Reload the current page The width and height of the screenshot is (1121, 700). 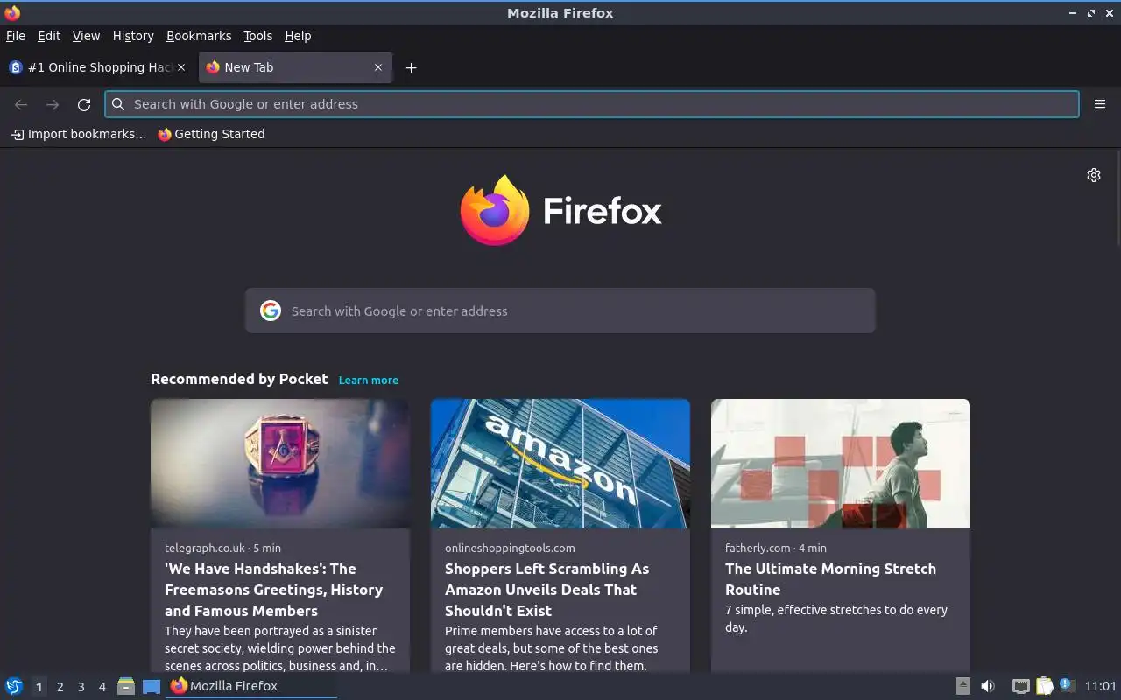coord(84,104)
